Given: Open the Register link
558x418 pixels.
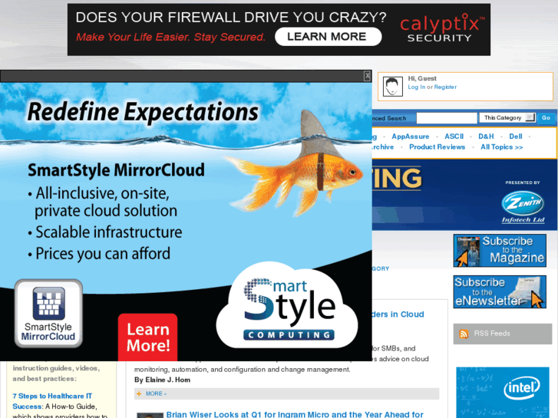Looking at the screenshot, I should click(445, 87).
